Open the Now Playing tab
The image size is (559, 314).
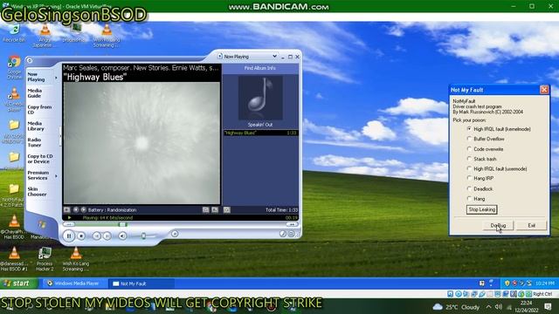(x=36, y=77)
